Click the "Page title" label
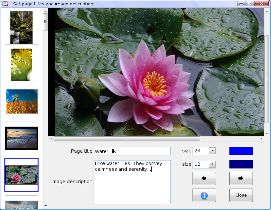 point(82,151)
